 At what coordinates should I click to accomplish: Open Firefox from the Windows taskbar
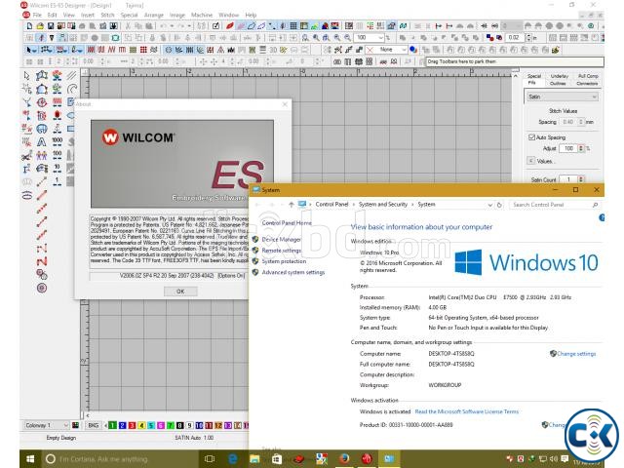click(344, 459)
